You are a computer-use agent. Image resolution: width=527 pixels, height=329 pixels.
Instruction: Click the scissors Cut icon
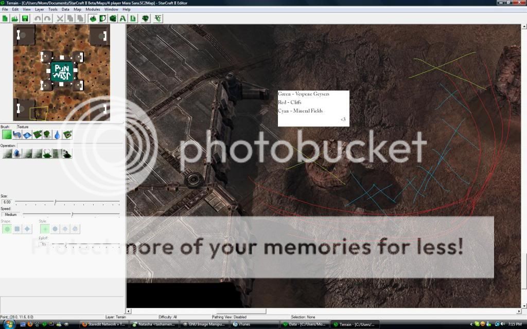(60, 19)
